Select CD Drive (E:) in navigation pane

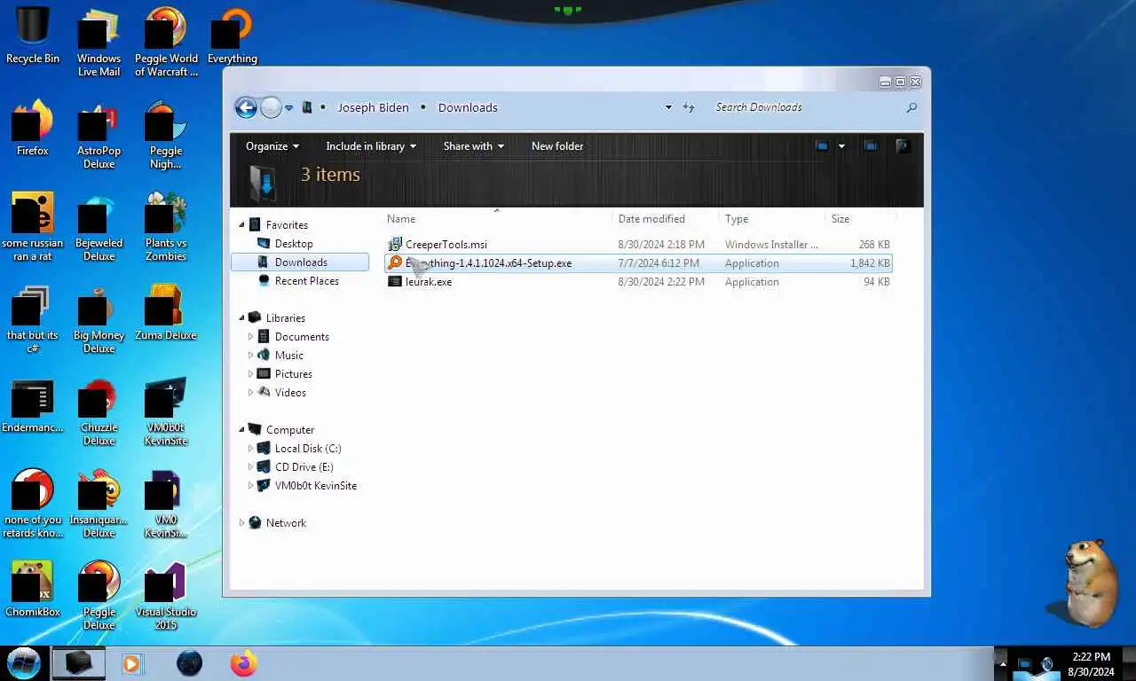click(x=304, y=467)
